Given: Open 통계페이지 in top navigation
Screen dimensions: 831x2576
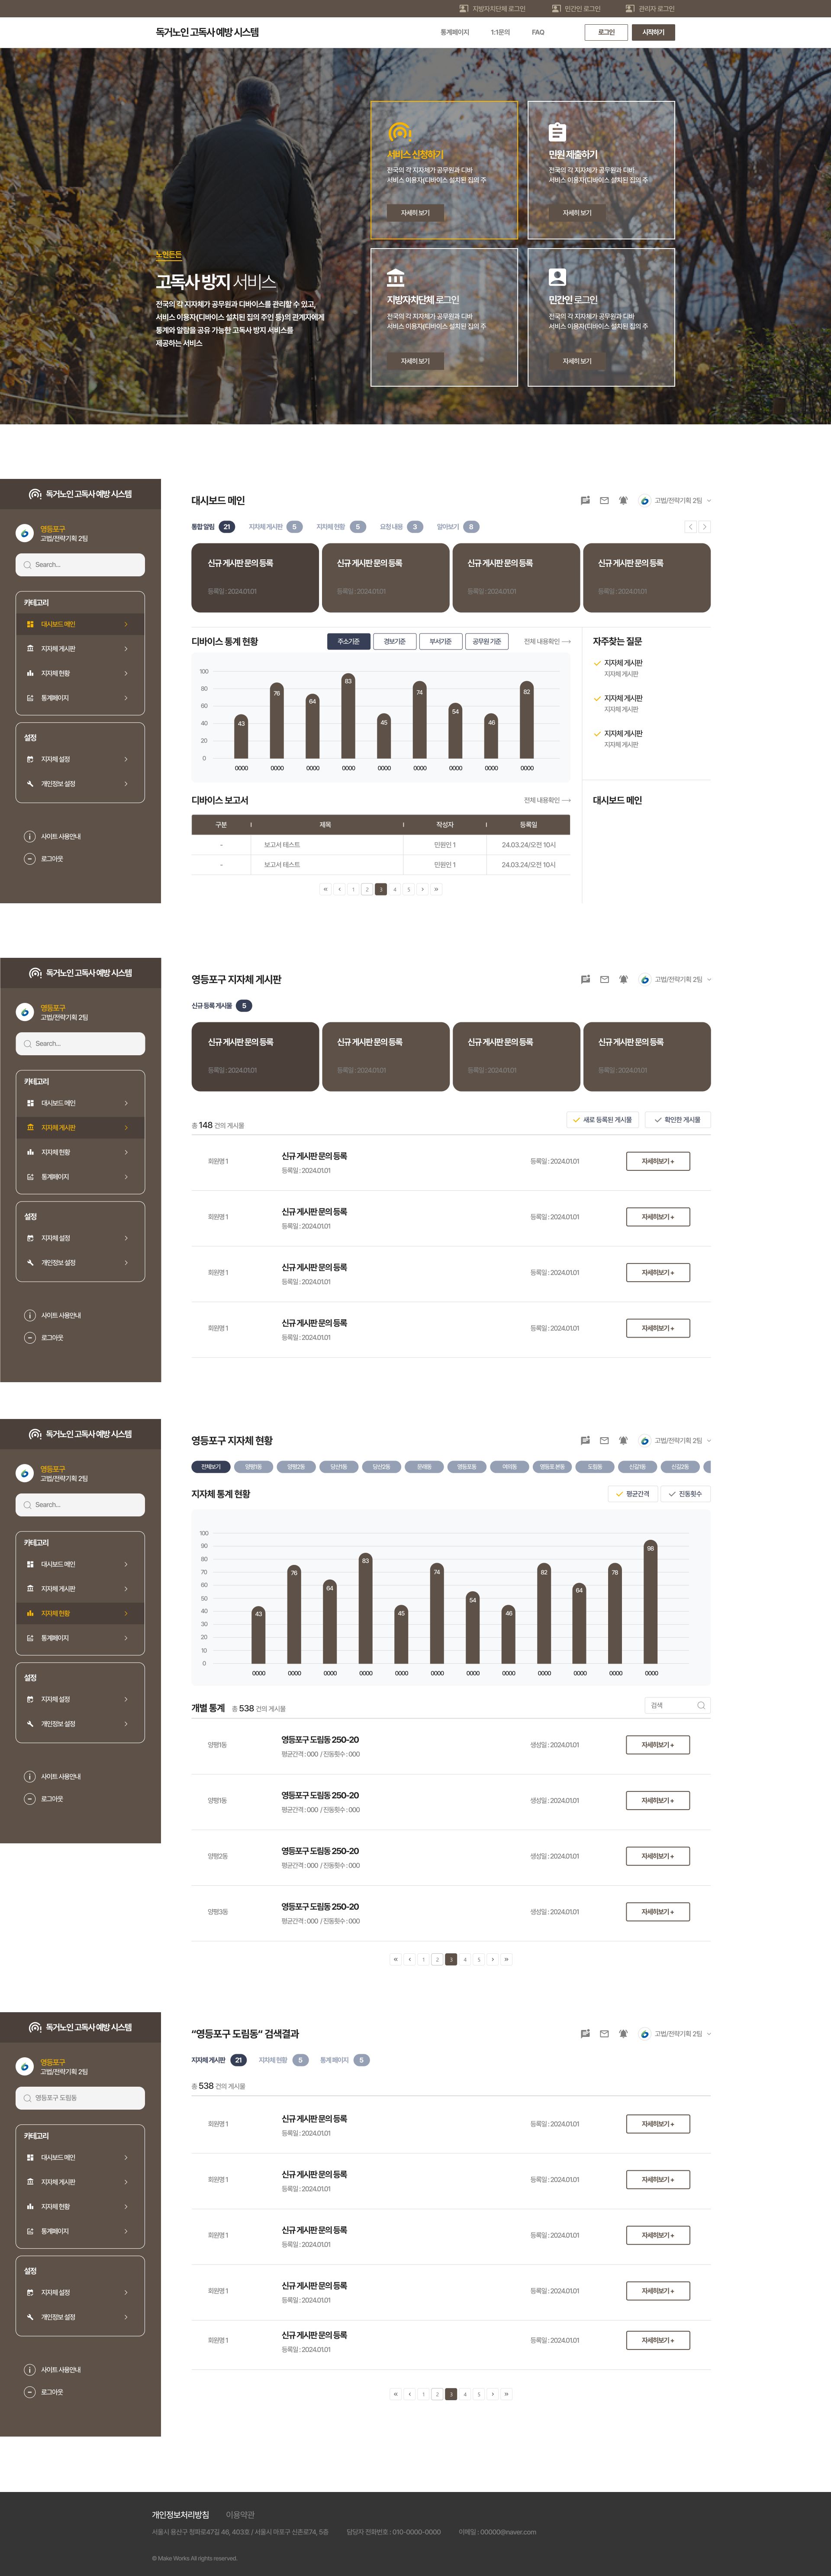Looking at the screenshot, I should coord(455,32).
